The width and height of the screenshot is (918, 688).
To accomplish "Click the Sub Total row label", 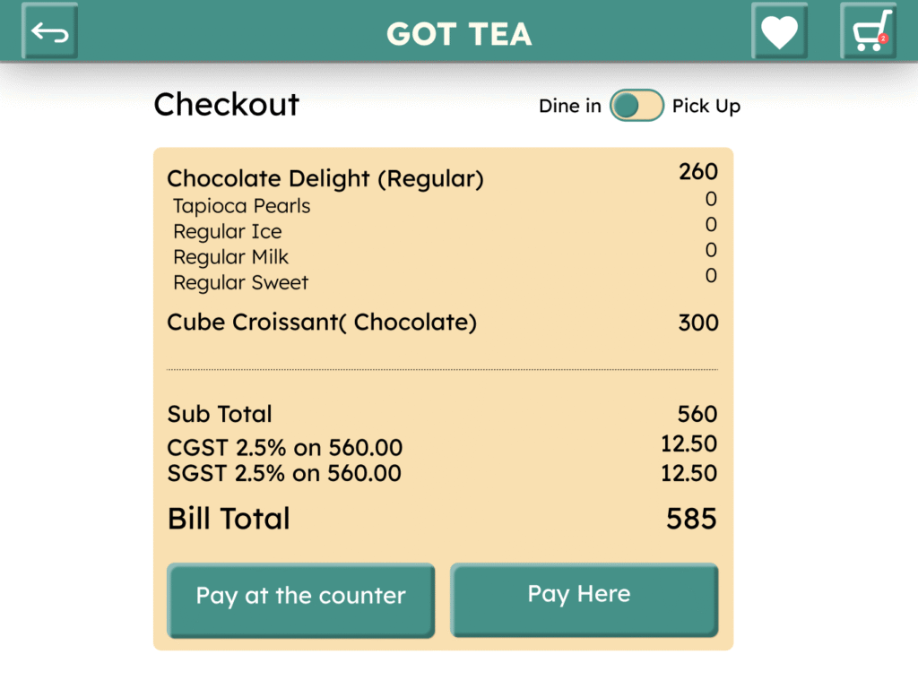I will [220, 414].
